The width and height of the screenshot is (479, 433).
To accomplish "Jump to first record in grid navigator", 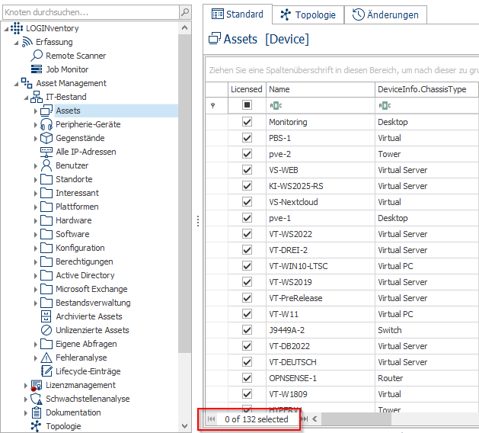I will [212, 419].
